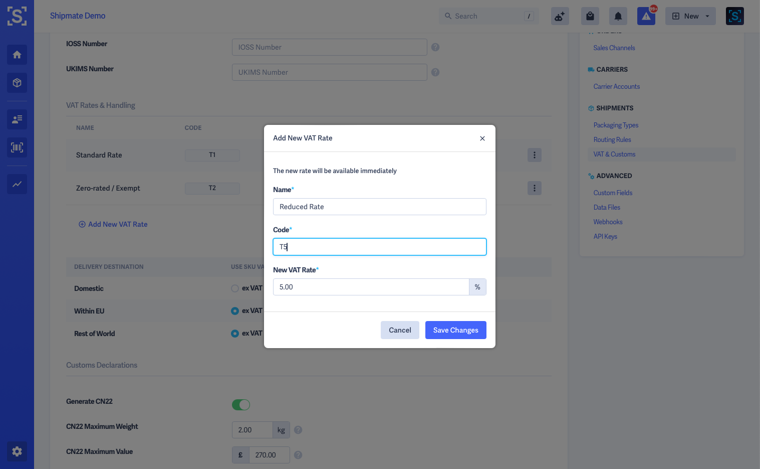Select Within EU ex VAT radio button
This screenshot has width=760, height=469.
(x=234, y=311)
